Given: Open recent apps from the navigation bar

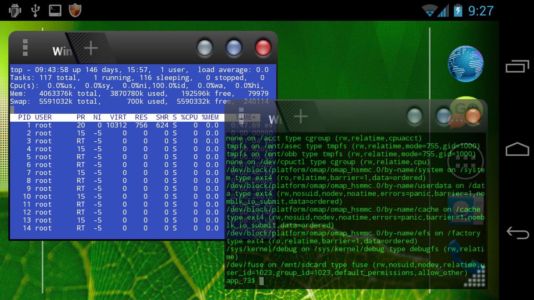Looking at the screenshot, I should click(517, 66).
